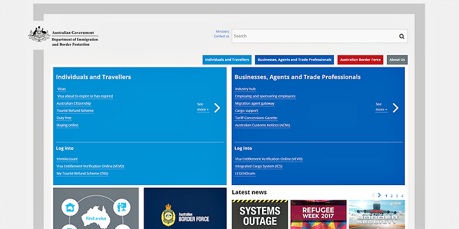Open the Tourist Refund Scheme link
The image size is (459, 229).
click(75, 111)
